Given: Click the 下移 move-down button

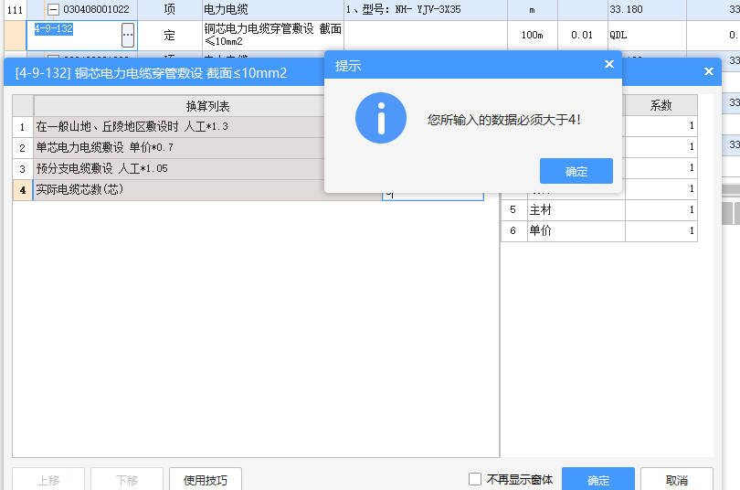Looking at the screenshot, I should point(127,480).
